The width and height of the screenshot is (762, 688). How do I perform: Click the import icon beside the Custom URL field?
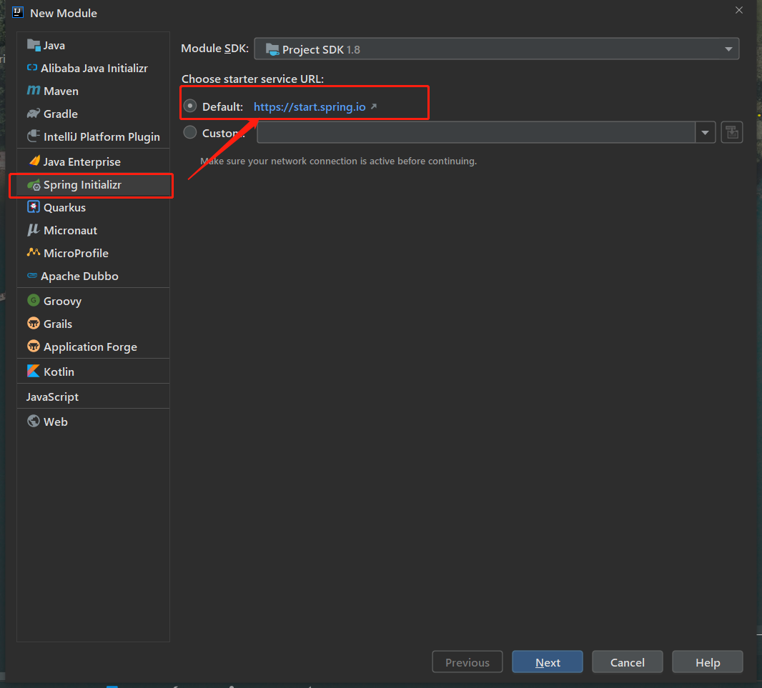[732, 132]
